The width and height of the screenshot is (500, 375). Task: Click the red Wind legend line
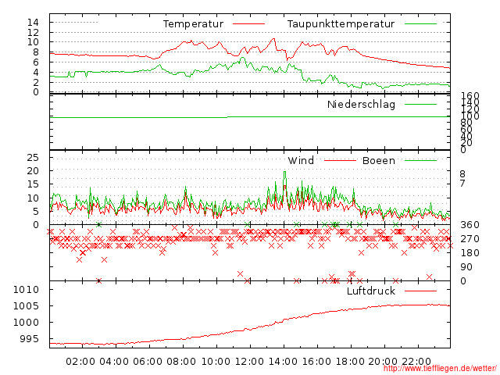pos(340,160)
